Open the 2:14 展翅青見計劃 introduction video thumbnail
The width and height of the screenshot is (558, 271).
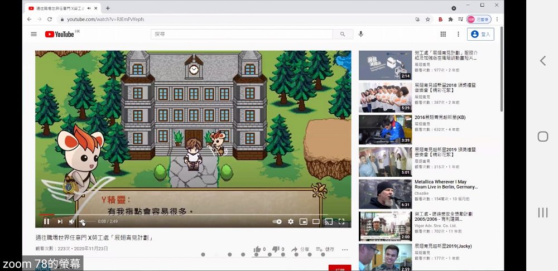click(x=385, y=65)
